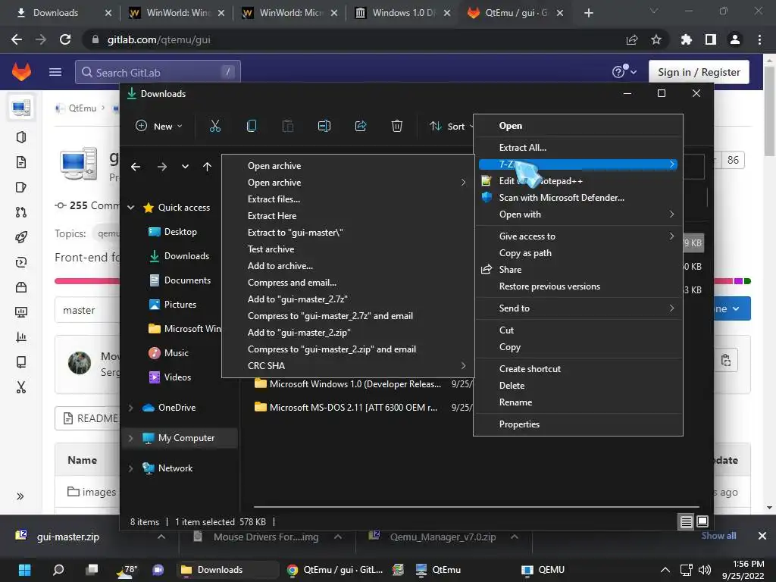Click the volume icon in system tray
Screen dimensions: 776x582
pyautogui.click(x=704, y=570)
